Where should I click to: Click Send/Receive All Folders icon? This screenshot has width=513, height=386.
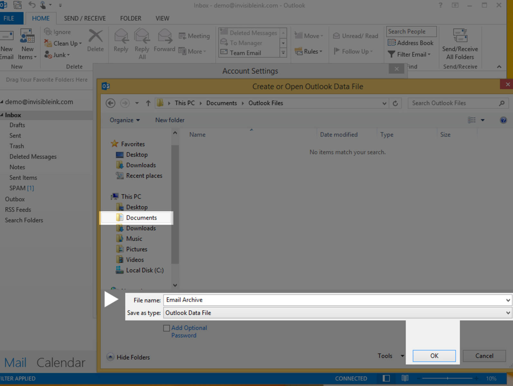point(460,35)
